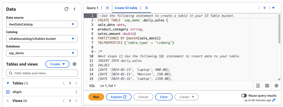Viewport: 283px width, 107px height.
Task: Toggle Reuse query results switch
Action: point(244,95)
